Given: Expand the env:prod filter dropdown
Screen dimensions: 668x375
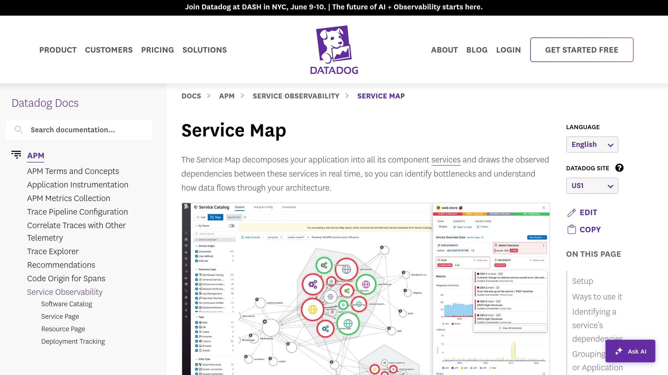Looking at the screenshot, I should [x=281, y=237].
